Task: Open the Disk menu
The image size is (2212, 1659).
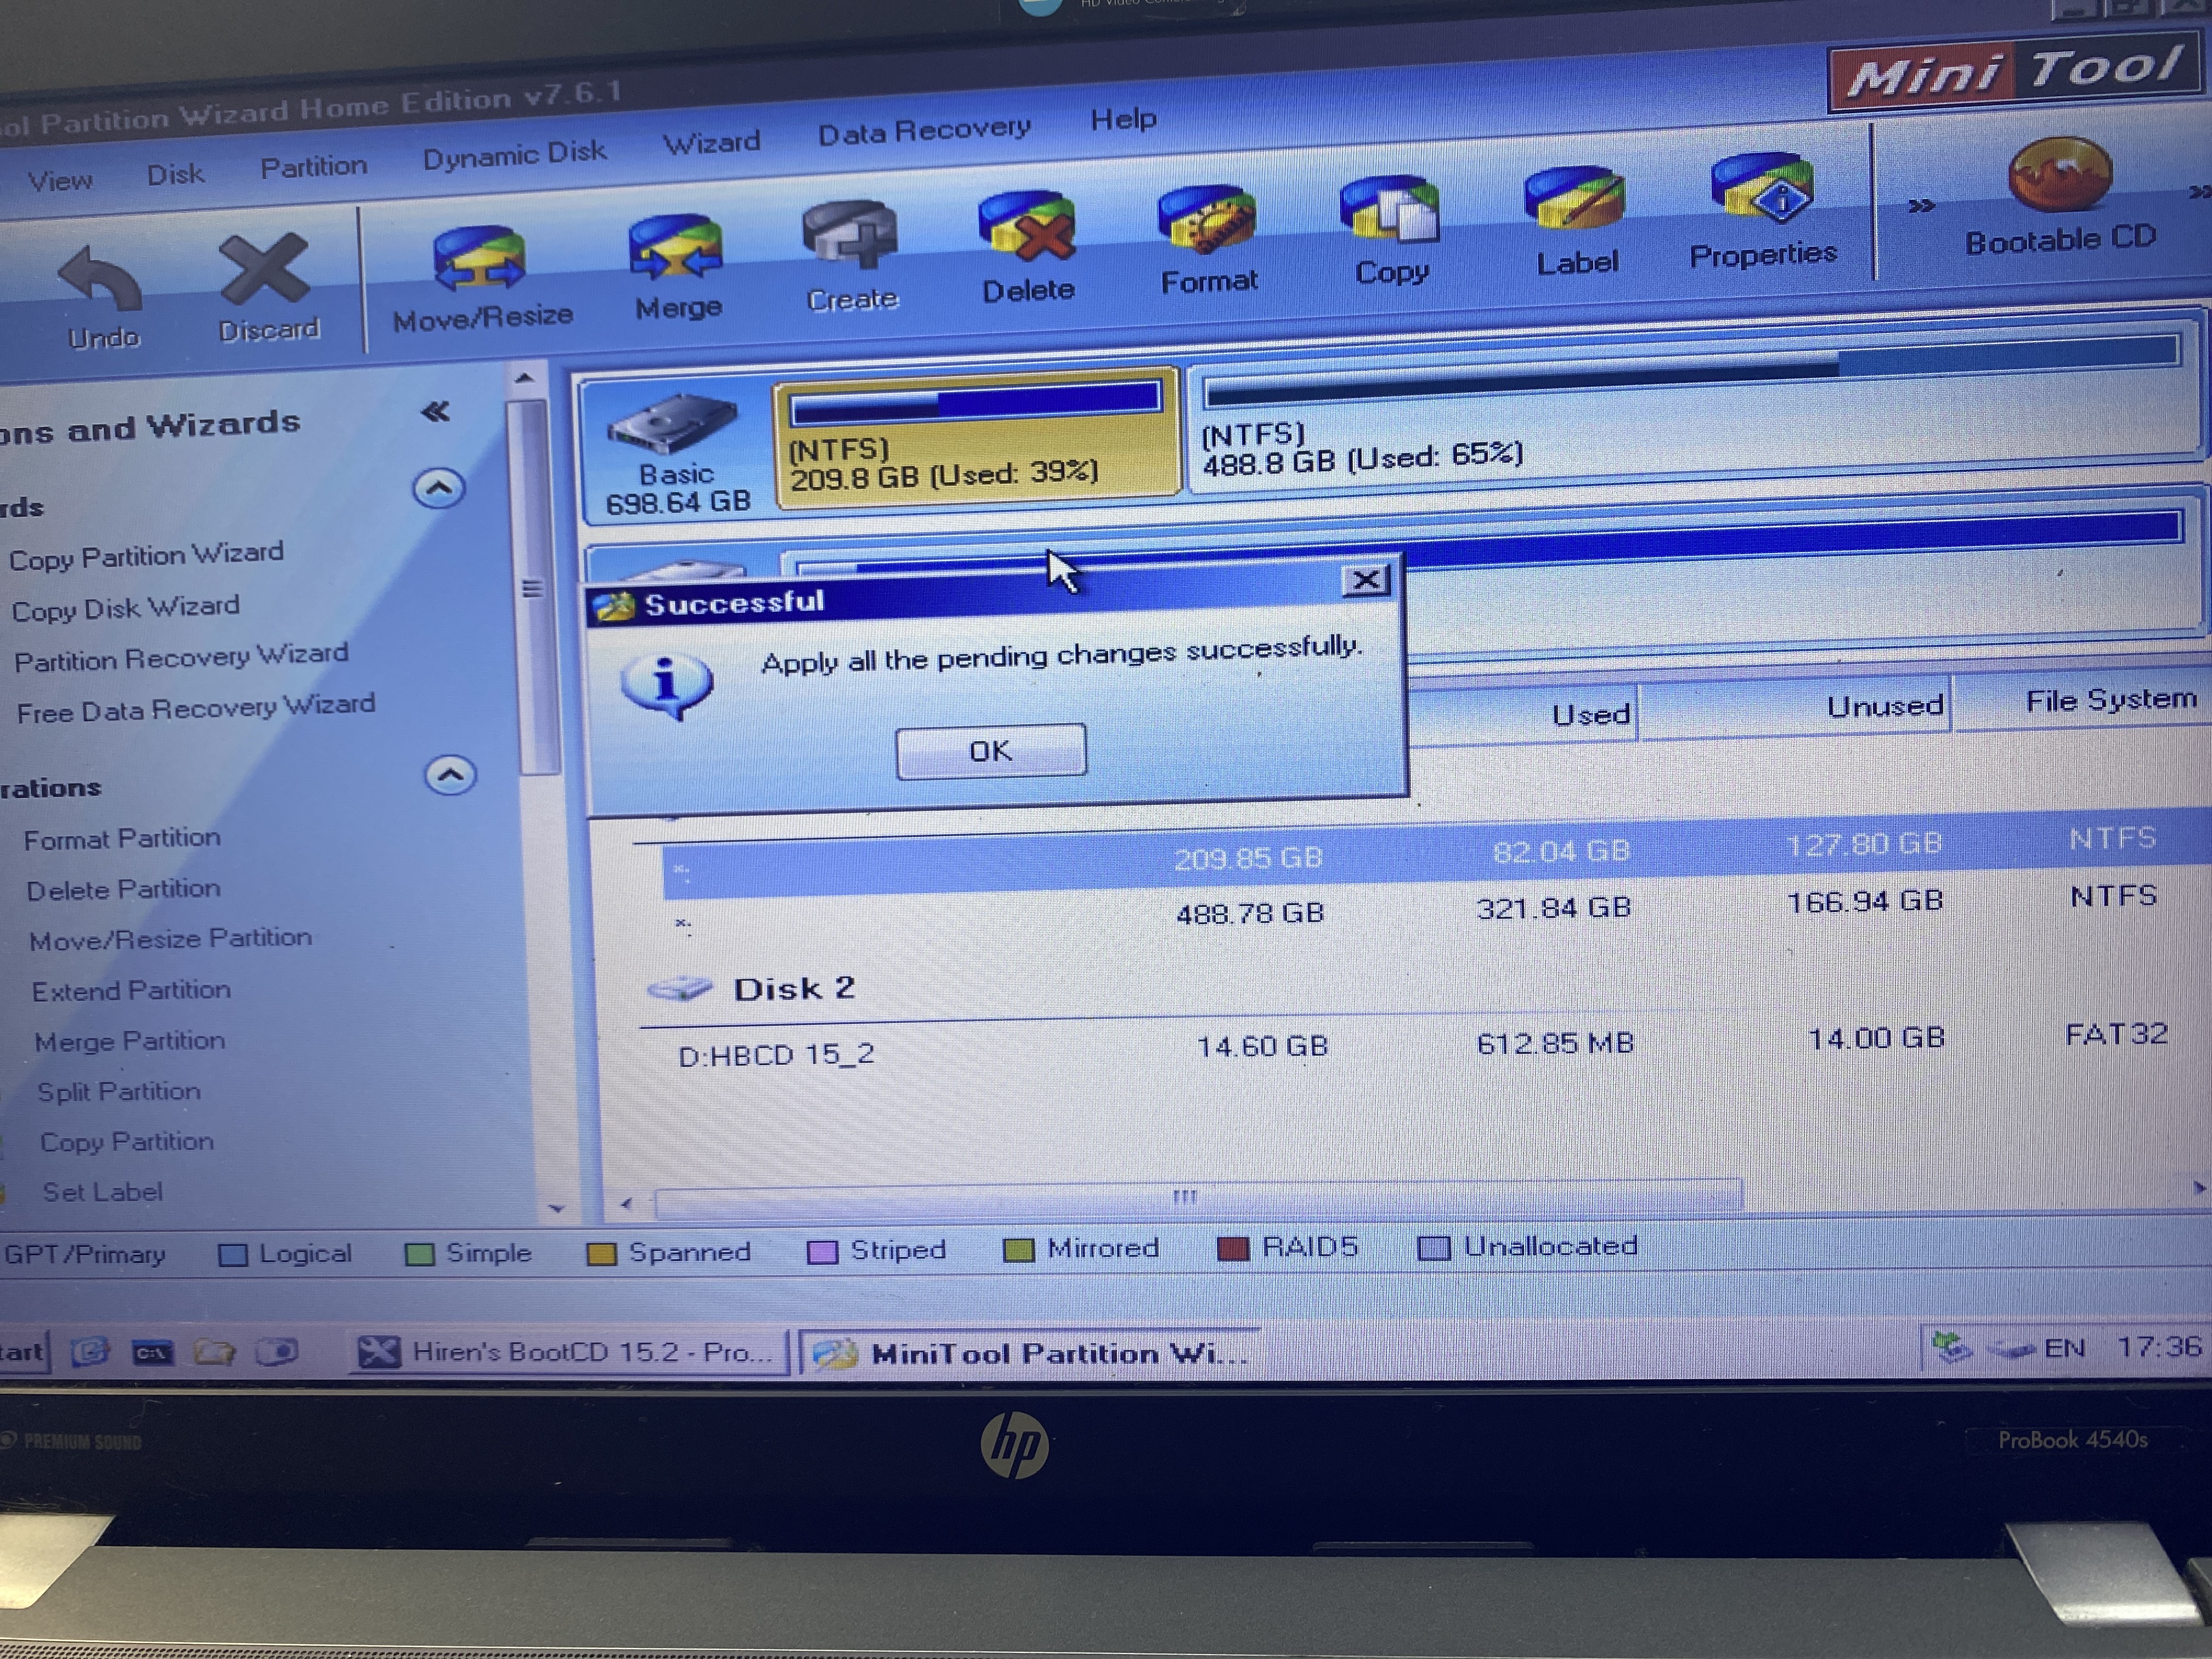Action: tap(175, 175)
